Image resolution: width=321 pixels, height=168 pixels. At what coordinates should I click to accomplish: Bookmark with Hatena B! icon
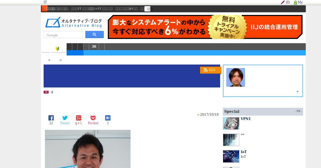(x=108, y=118)
